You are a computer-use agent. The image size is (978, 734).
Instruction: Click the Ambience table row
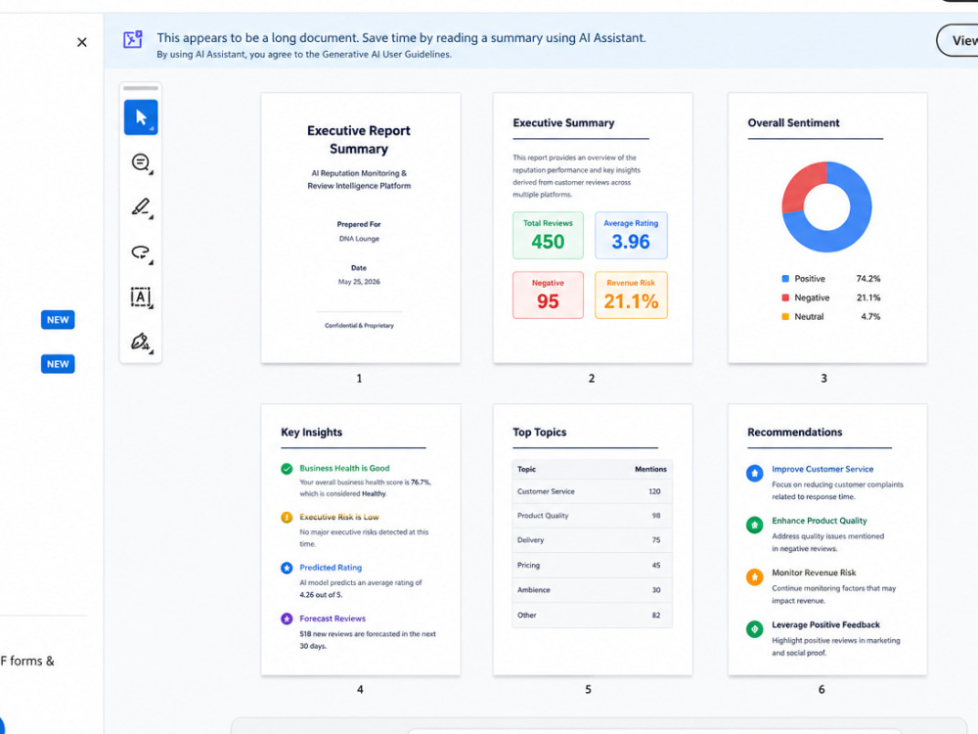592,590
